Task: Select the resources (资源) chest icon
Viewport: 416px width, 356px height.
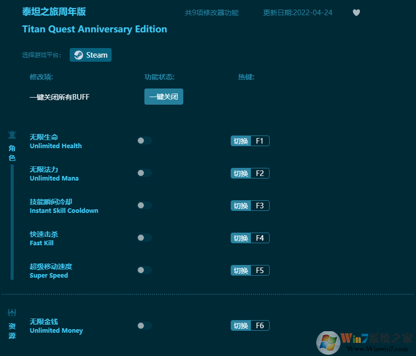Action: tap(12, 313)
